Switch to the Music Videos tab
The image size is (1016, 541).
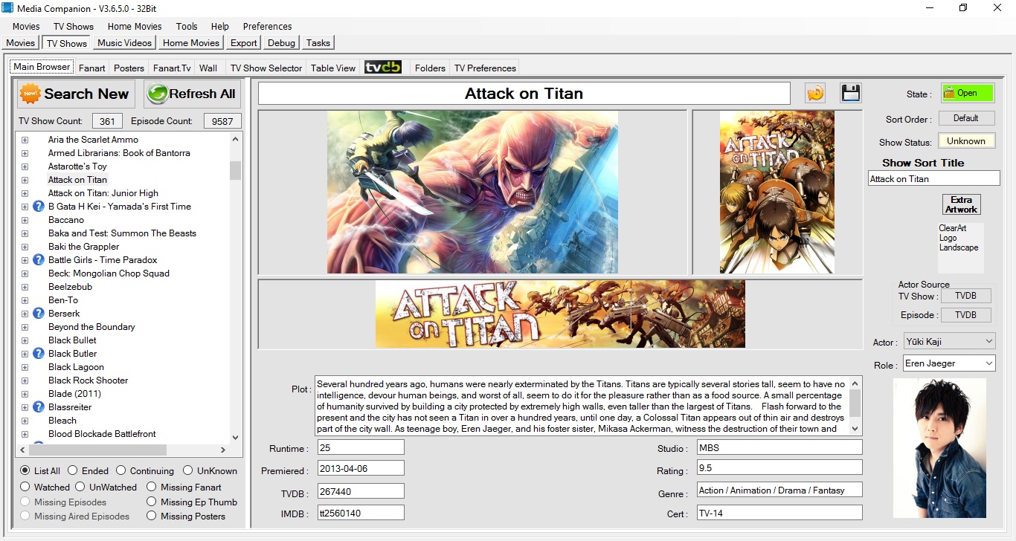pos(124,42)
